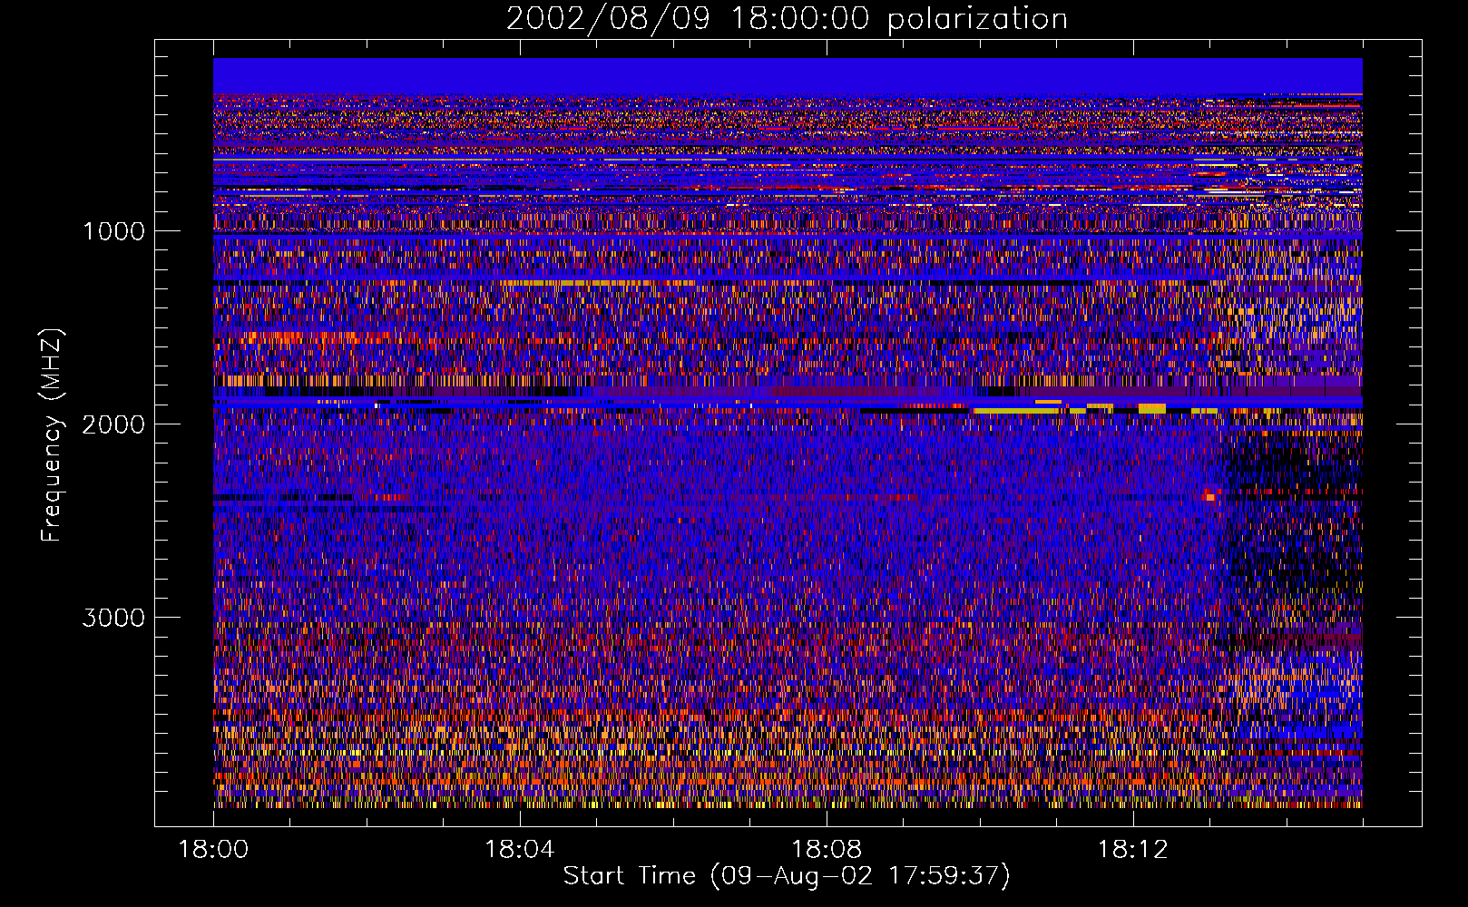Click the 1000 frequency tick label
The image size is (1468, 907).
tap(113, 231)
